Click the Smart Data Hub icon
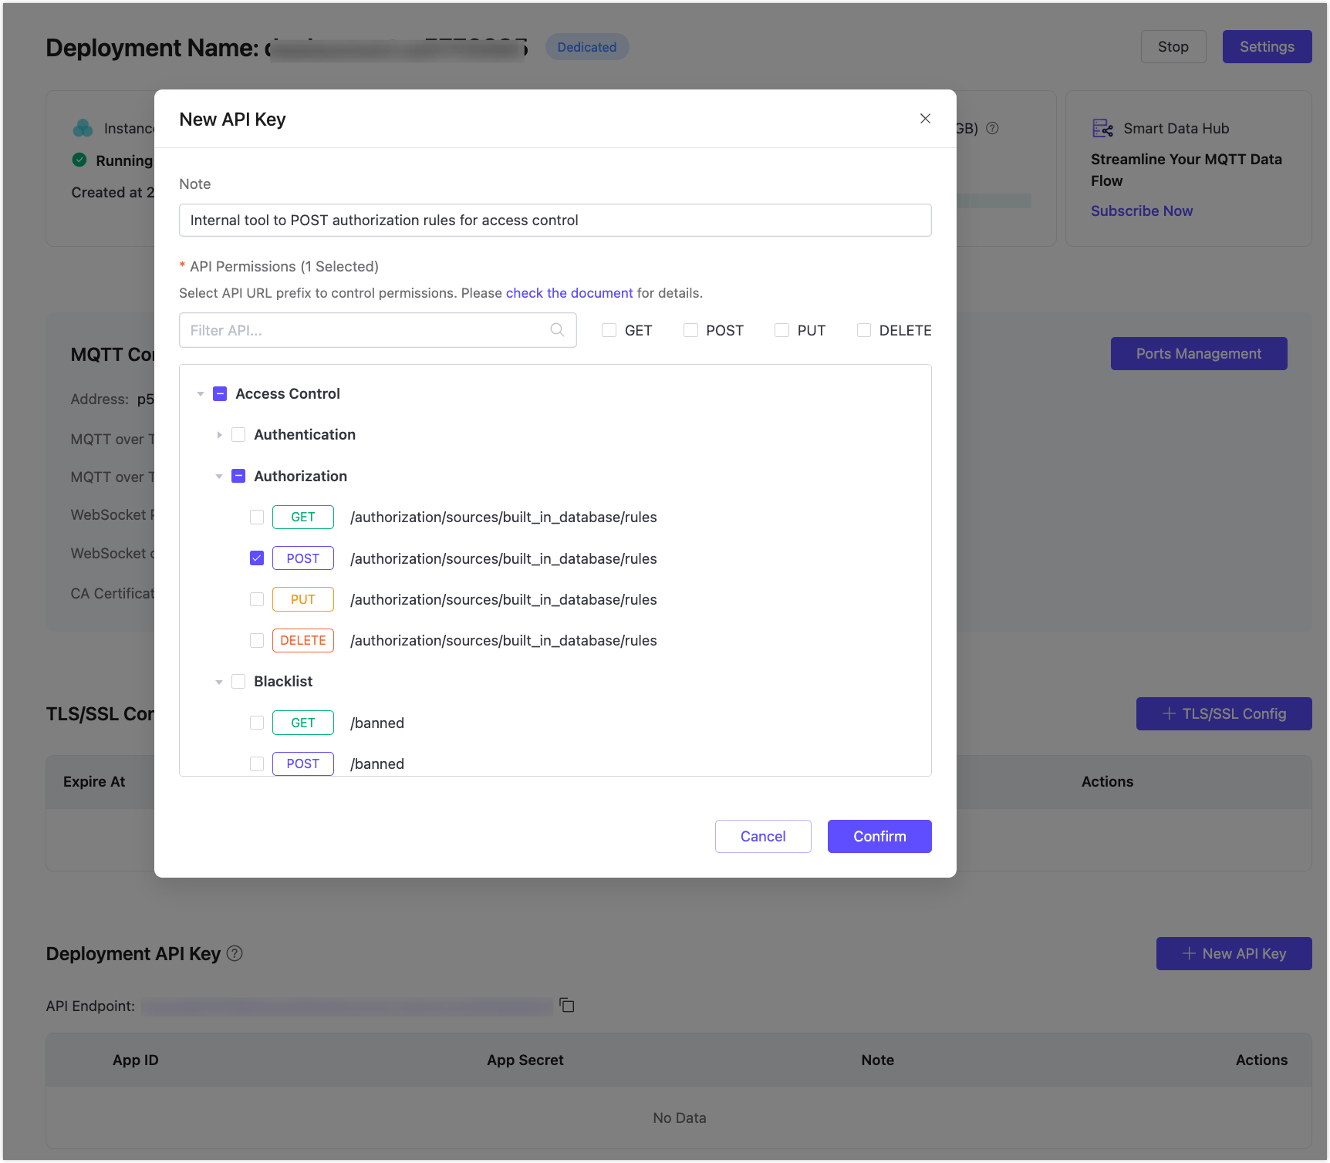Image resolution: width=1330 pixels, height=1163 pixels. pyautogui.click(x=1102, y=129)
